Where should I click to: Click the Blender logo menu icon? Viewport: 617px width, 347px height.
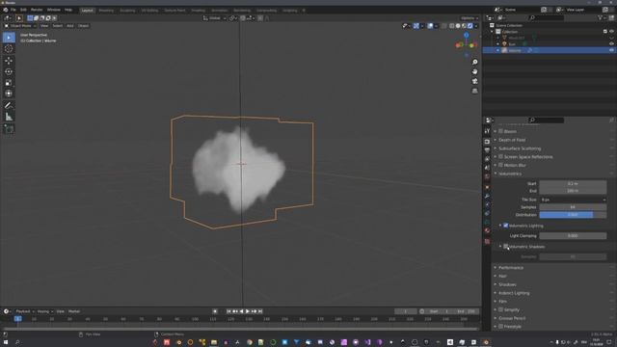(6, 10)
